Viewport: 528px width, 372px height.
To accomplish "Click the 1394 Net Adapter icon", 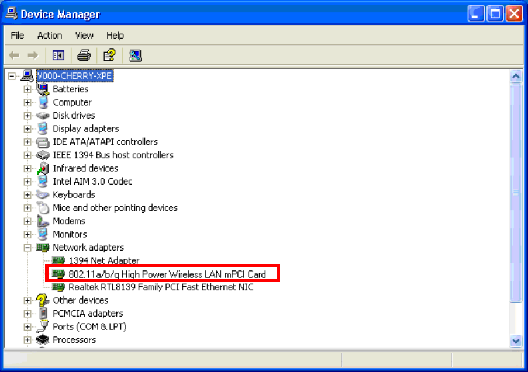I will [x=58, y=260].
